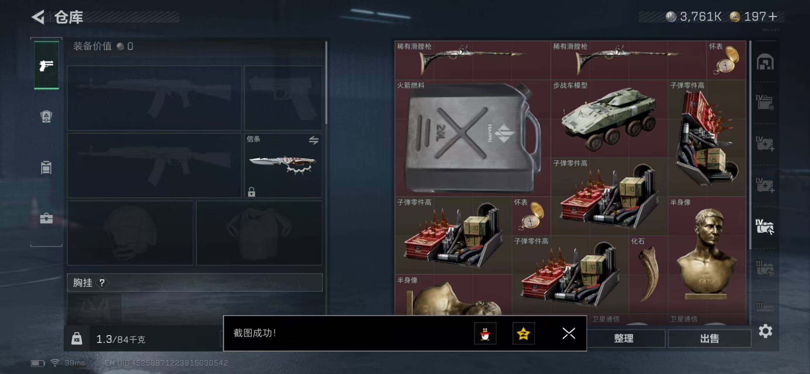Add currency with the plus sign

click(x=773, y=16)
